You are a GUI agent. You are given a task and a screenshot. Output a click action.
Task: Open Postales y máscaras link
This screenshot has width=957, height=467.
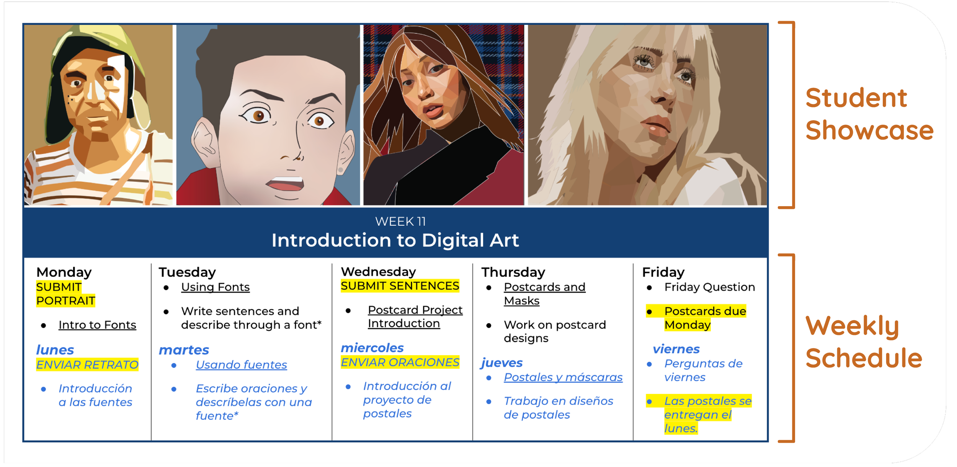[x=563, y=377]
